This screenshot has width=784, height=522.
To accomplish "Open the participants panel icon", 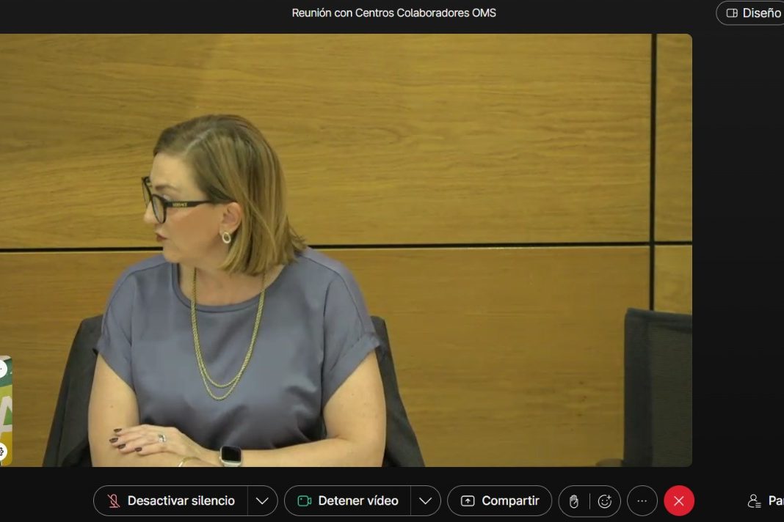I will coord(754,501).
